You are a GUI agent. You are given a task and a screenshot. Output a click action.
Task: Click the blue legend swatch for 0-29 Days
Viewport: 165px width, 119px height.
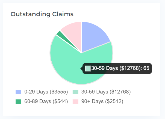[x=19, y=92]
